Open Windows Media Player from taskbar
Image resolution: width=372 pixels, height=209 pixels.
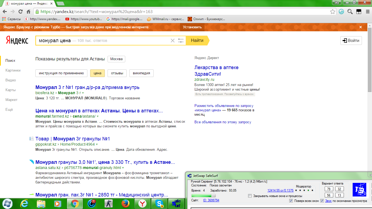57,204
